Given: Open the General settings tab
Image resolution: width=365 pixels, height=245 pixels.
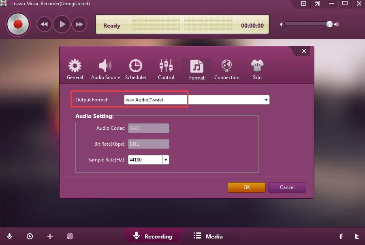Looking at the screenshot, I should click(x=75, y=68).
